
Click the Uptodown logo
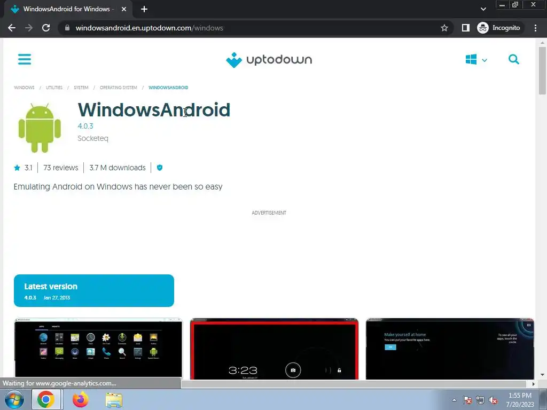pos(269,60)
